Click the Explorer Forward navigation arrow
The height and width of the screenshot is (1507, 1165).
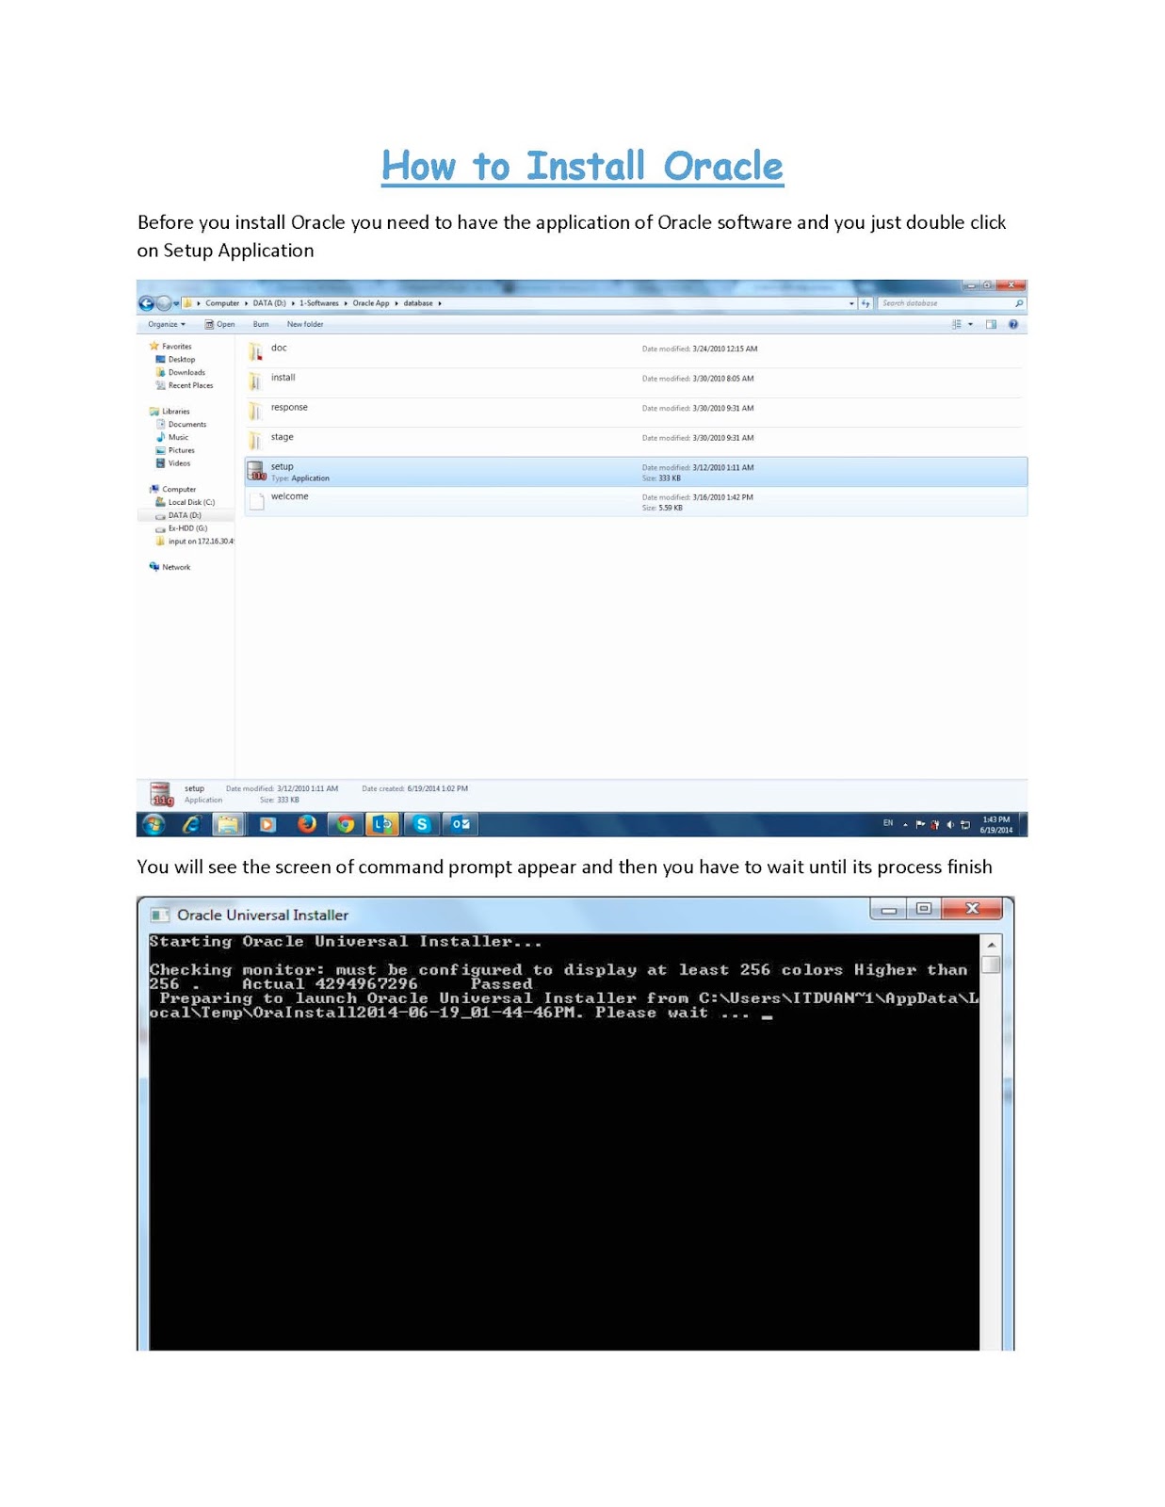point(164,303)
